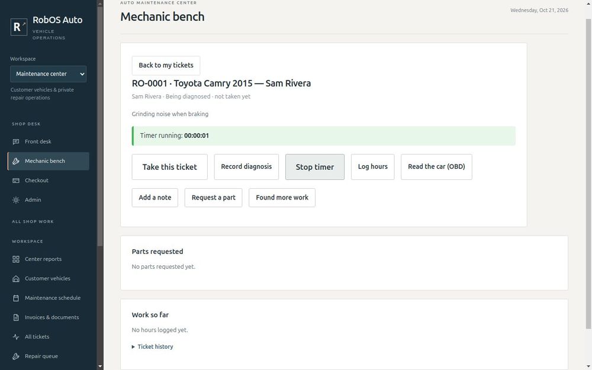The image size is (592, 370).
Task: Click the Grinding noise when braking text
Action: click(170, 114)
